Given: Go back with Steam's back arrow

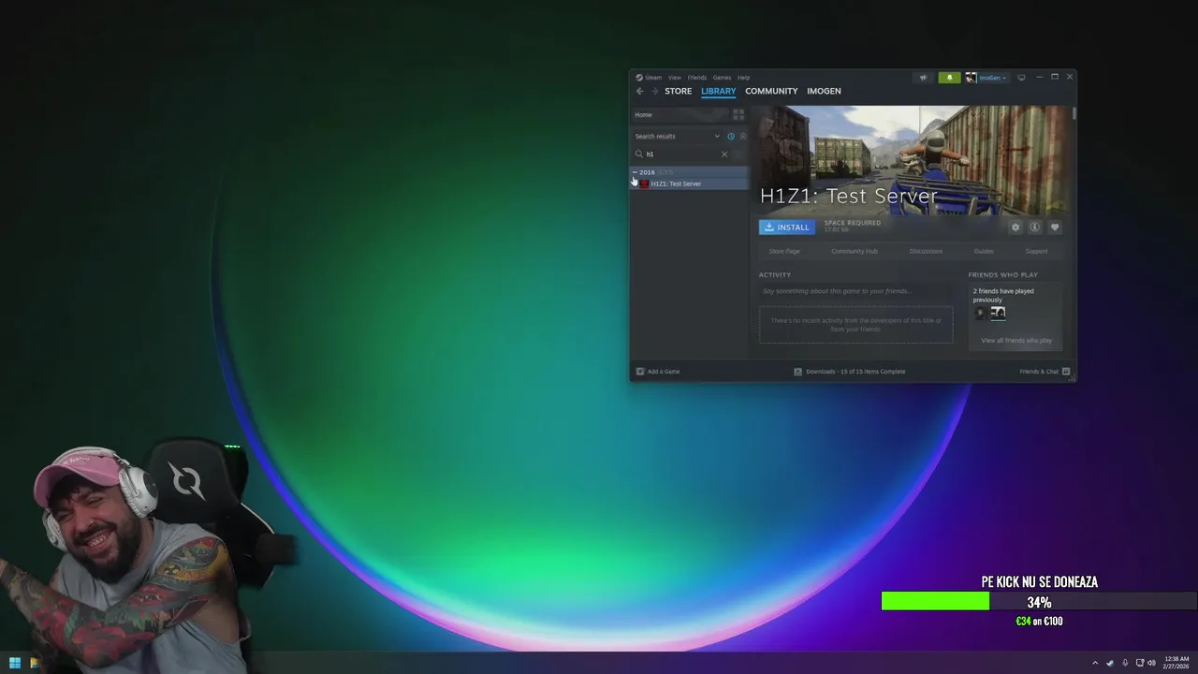Looking at the screenshot, I should 640,91.
